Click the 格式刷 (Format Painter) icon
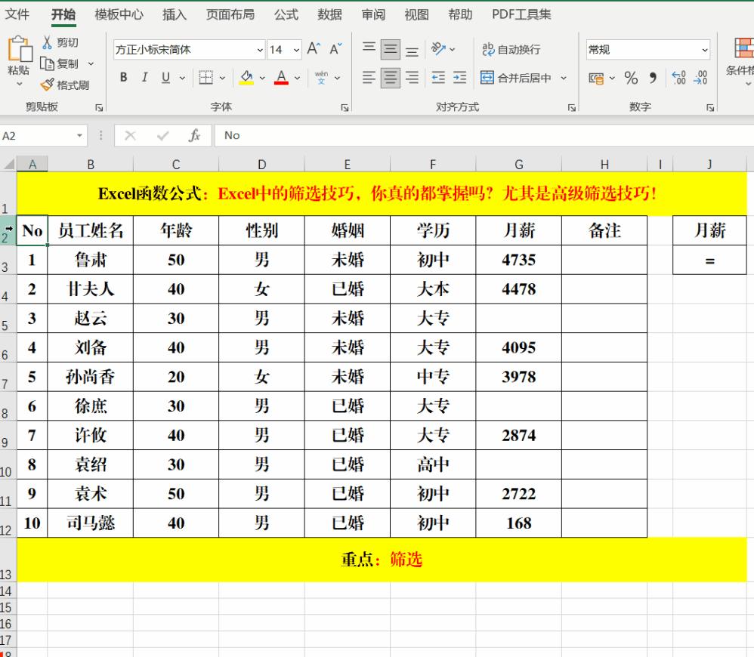This screenshot has height=657, width=754. coord(64,85)
